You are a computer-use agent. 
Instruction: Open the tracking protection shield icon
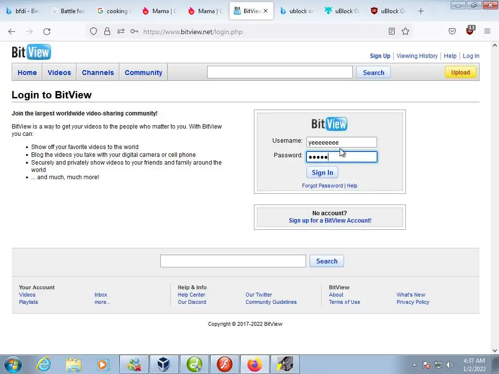93,31
